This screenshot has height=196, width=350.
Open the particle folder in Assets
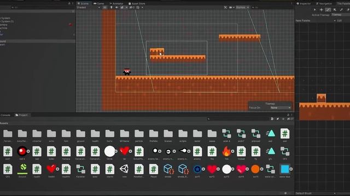pos(139,133)
